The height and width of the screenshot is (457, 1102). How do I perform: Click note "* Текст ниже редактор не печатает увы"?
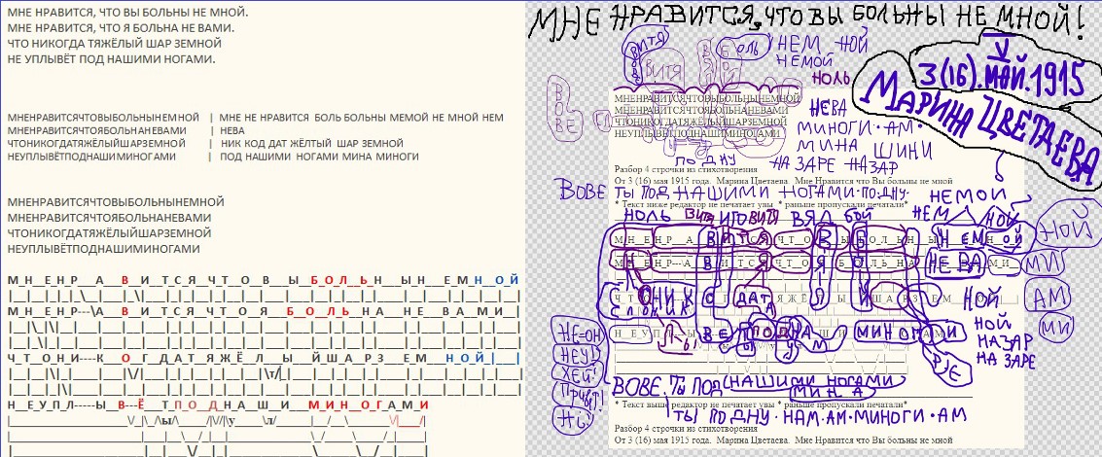click(x=694, y=204)
